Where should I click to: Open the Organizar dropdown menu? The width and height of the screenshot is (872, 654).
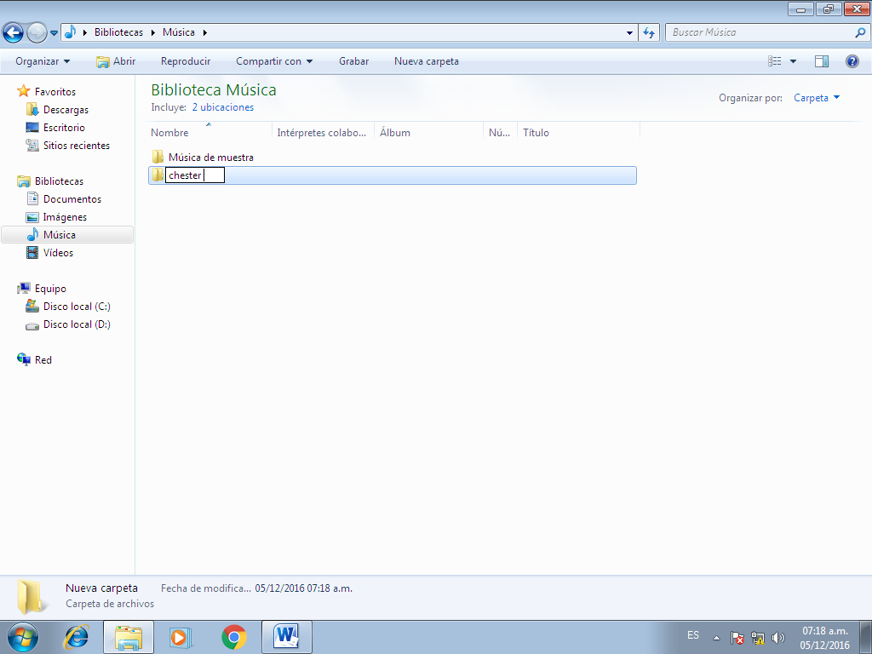point(42,60)
